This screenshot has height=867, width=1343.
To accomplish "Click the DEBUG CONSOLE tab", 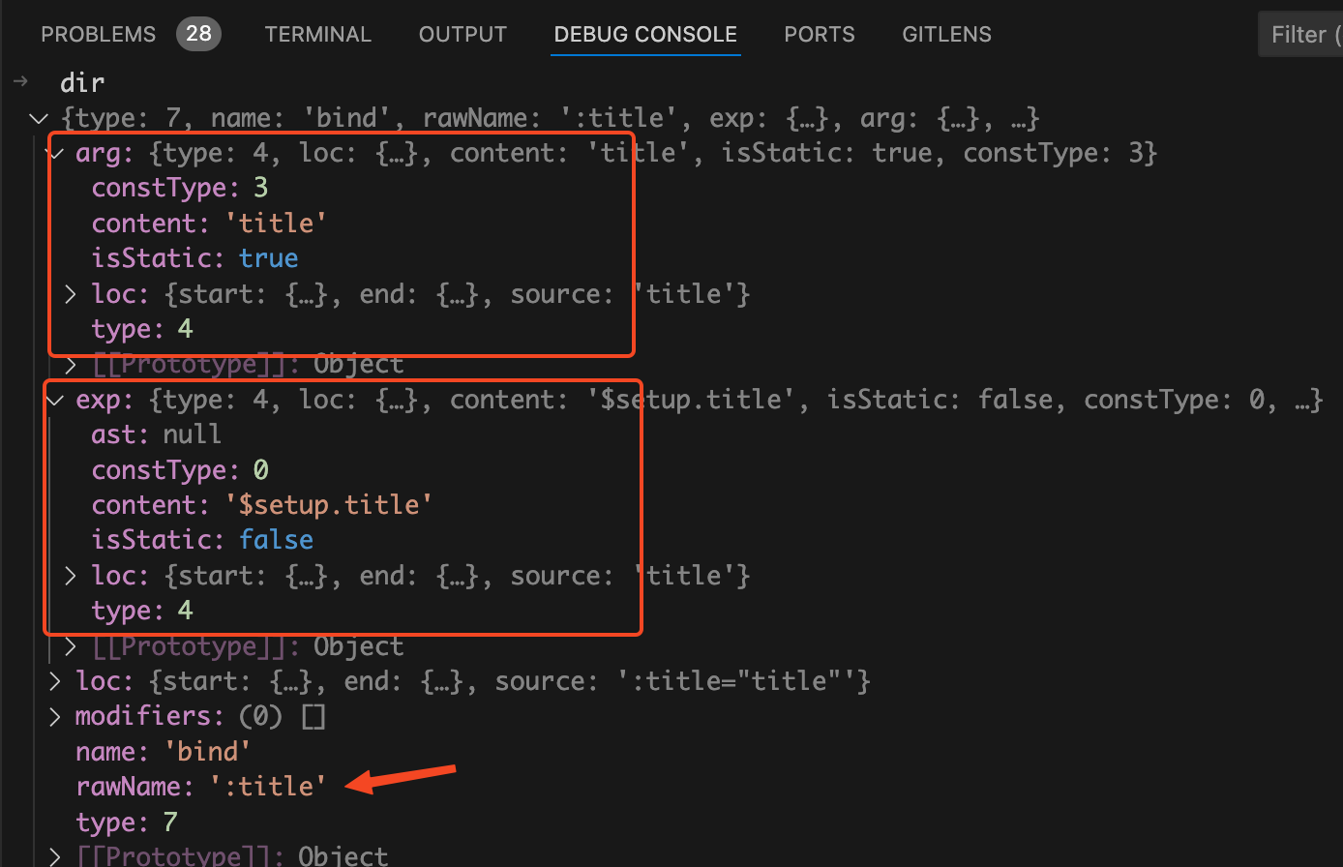I will pos(645,35).
